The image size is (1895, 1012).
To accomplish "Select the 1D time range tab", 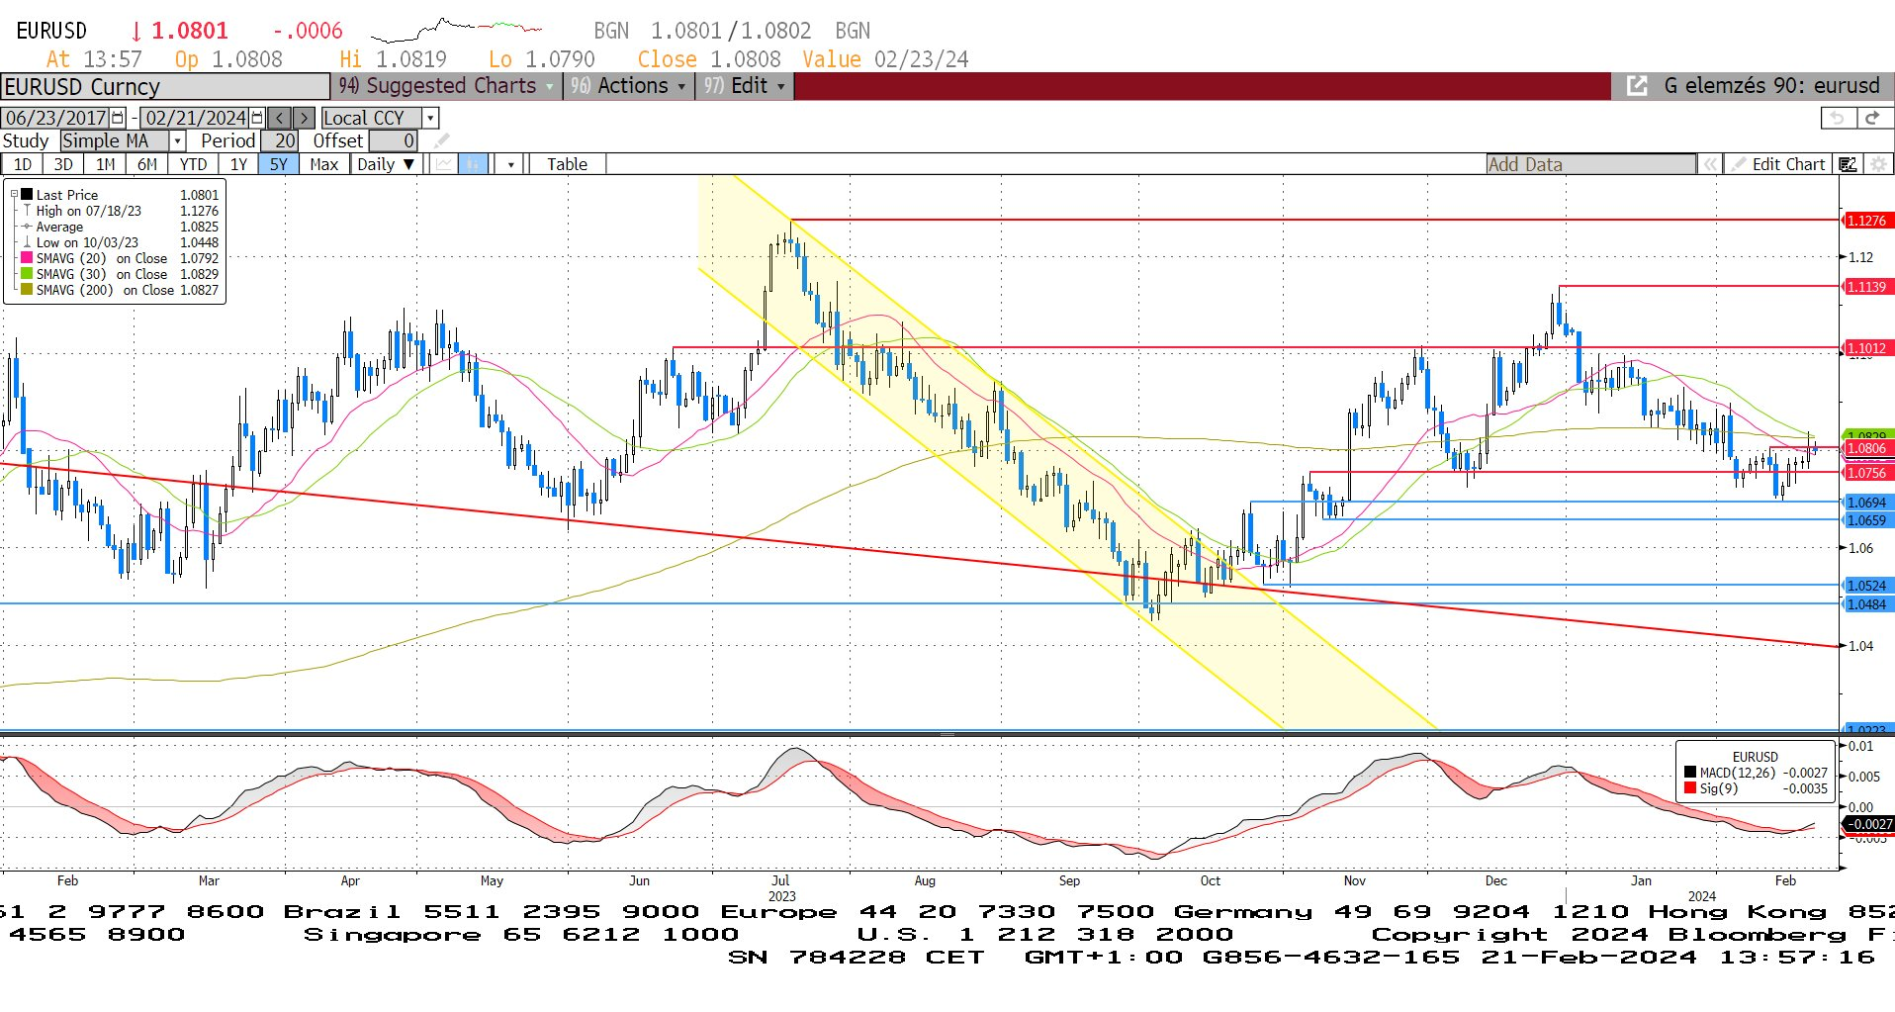I will coord(22,164).
